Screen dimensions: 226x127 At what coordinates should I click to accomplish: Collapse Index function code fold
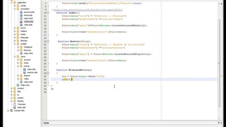point(48,13)
